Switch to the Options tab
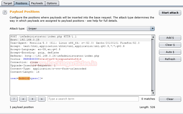183x114 pixels. 52,3
